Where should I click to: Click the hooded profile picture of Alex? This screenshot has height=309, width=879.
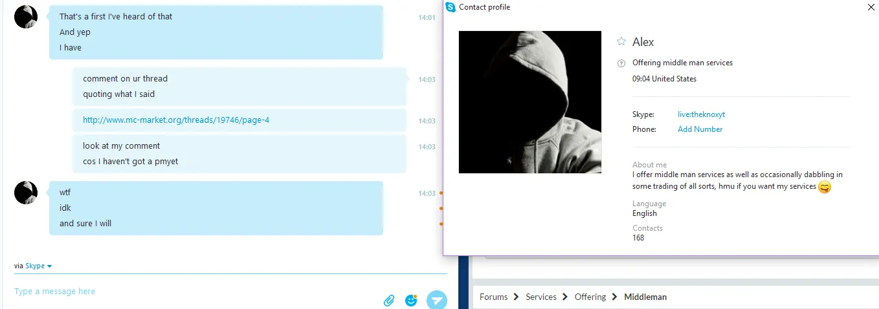530,102
